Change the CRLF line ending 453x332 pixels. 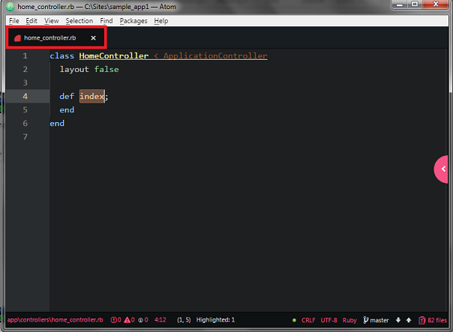[308, 320]
